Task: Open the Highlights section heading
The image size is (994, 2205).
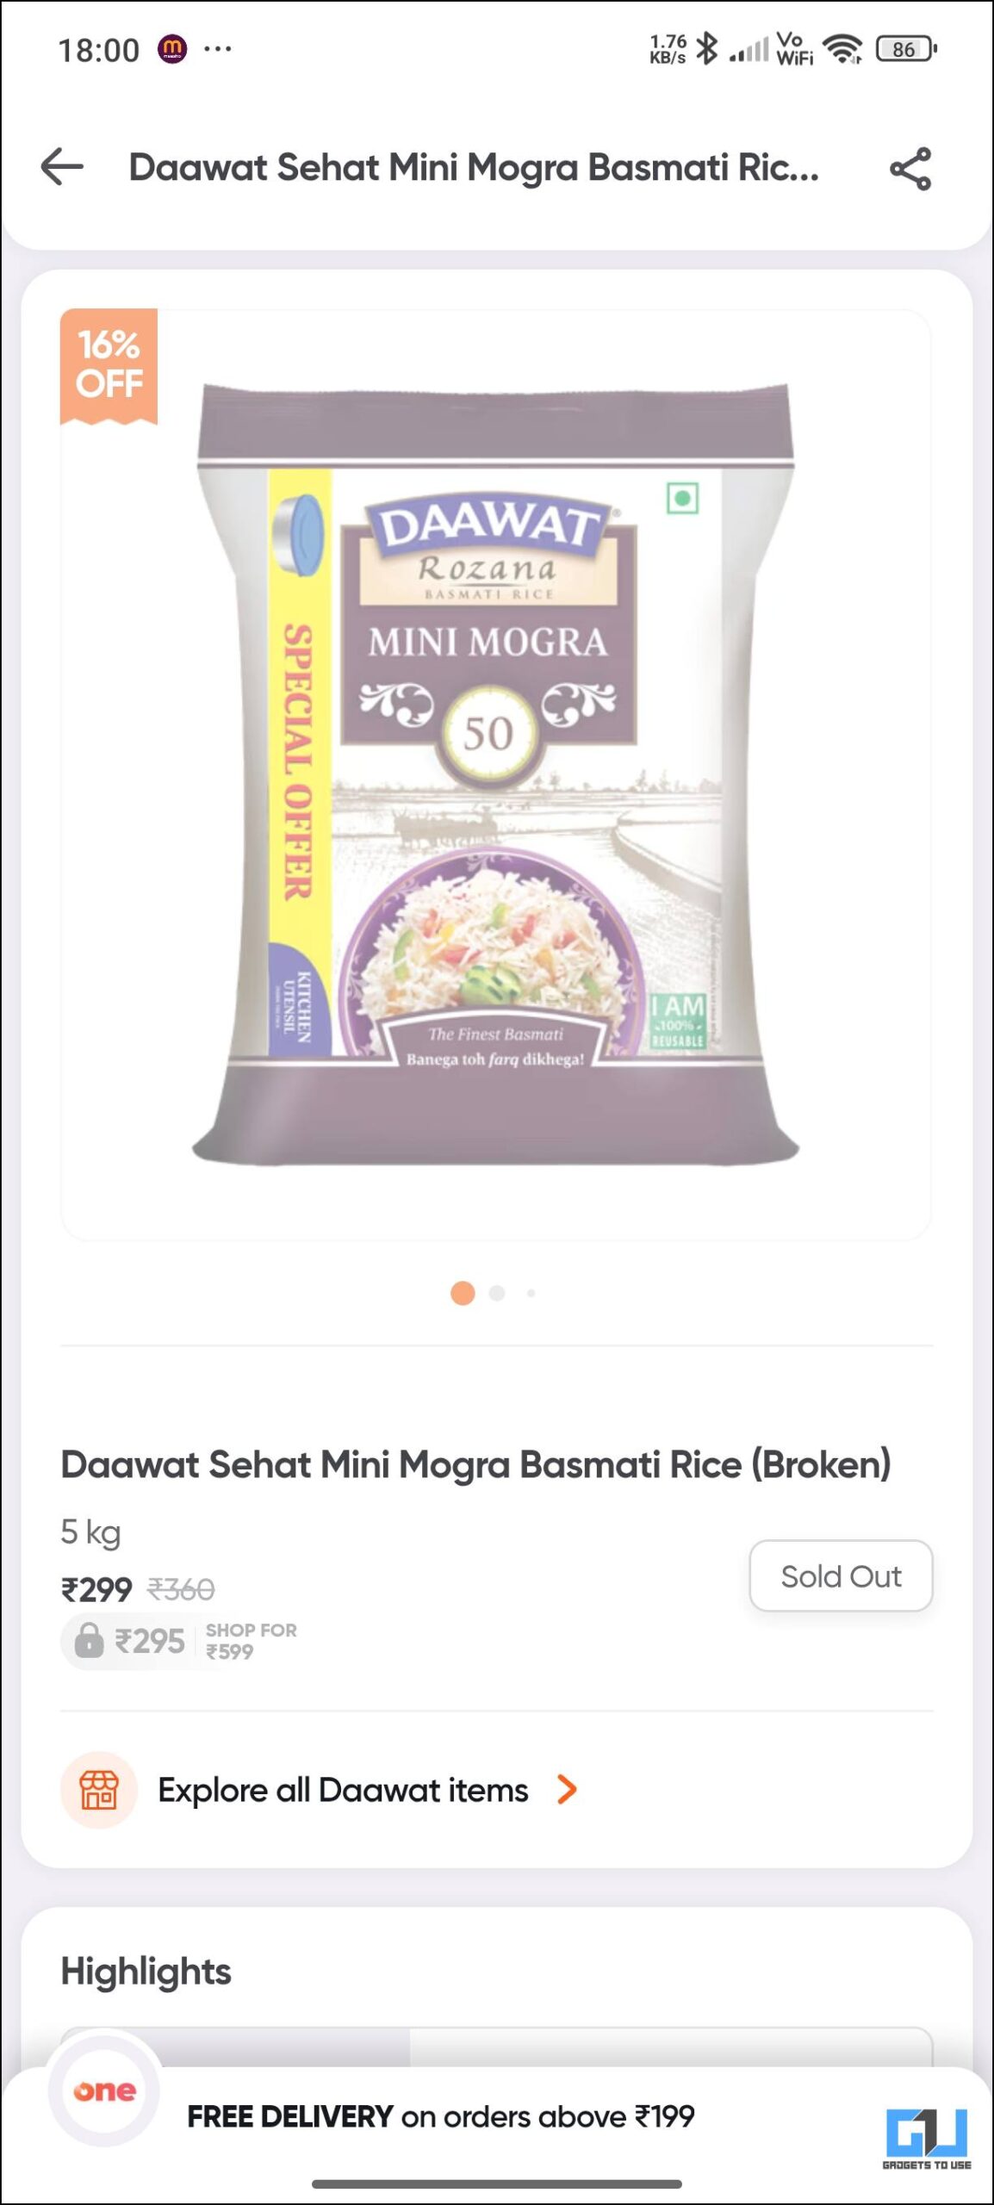Action: point(146,1972)
